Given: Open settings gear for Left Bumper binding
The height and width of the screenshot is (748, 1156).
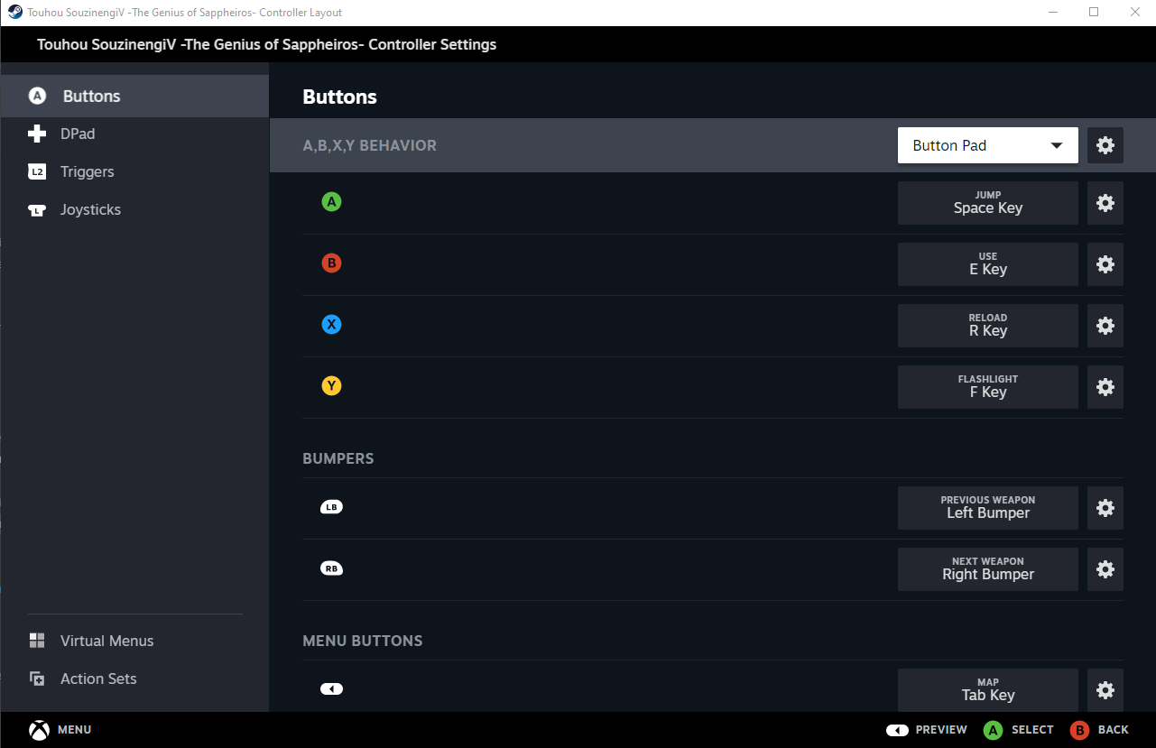Looking at the screenshot, I should tap(1105, 508).
